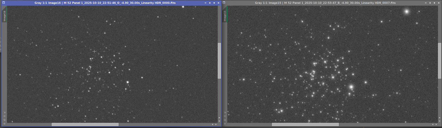
Task: Click Image15 vertical scrollbar thumb
Action: (440, 61)
